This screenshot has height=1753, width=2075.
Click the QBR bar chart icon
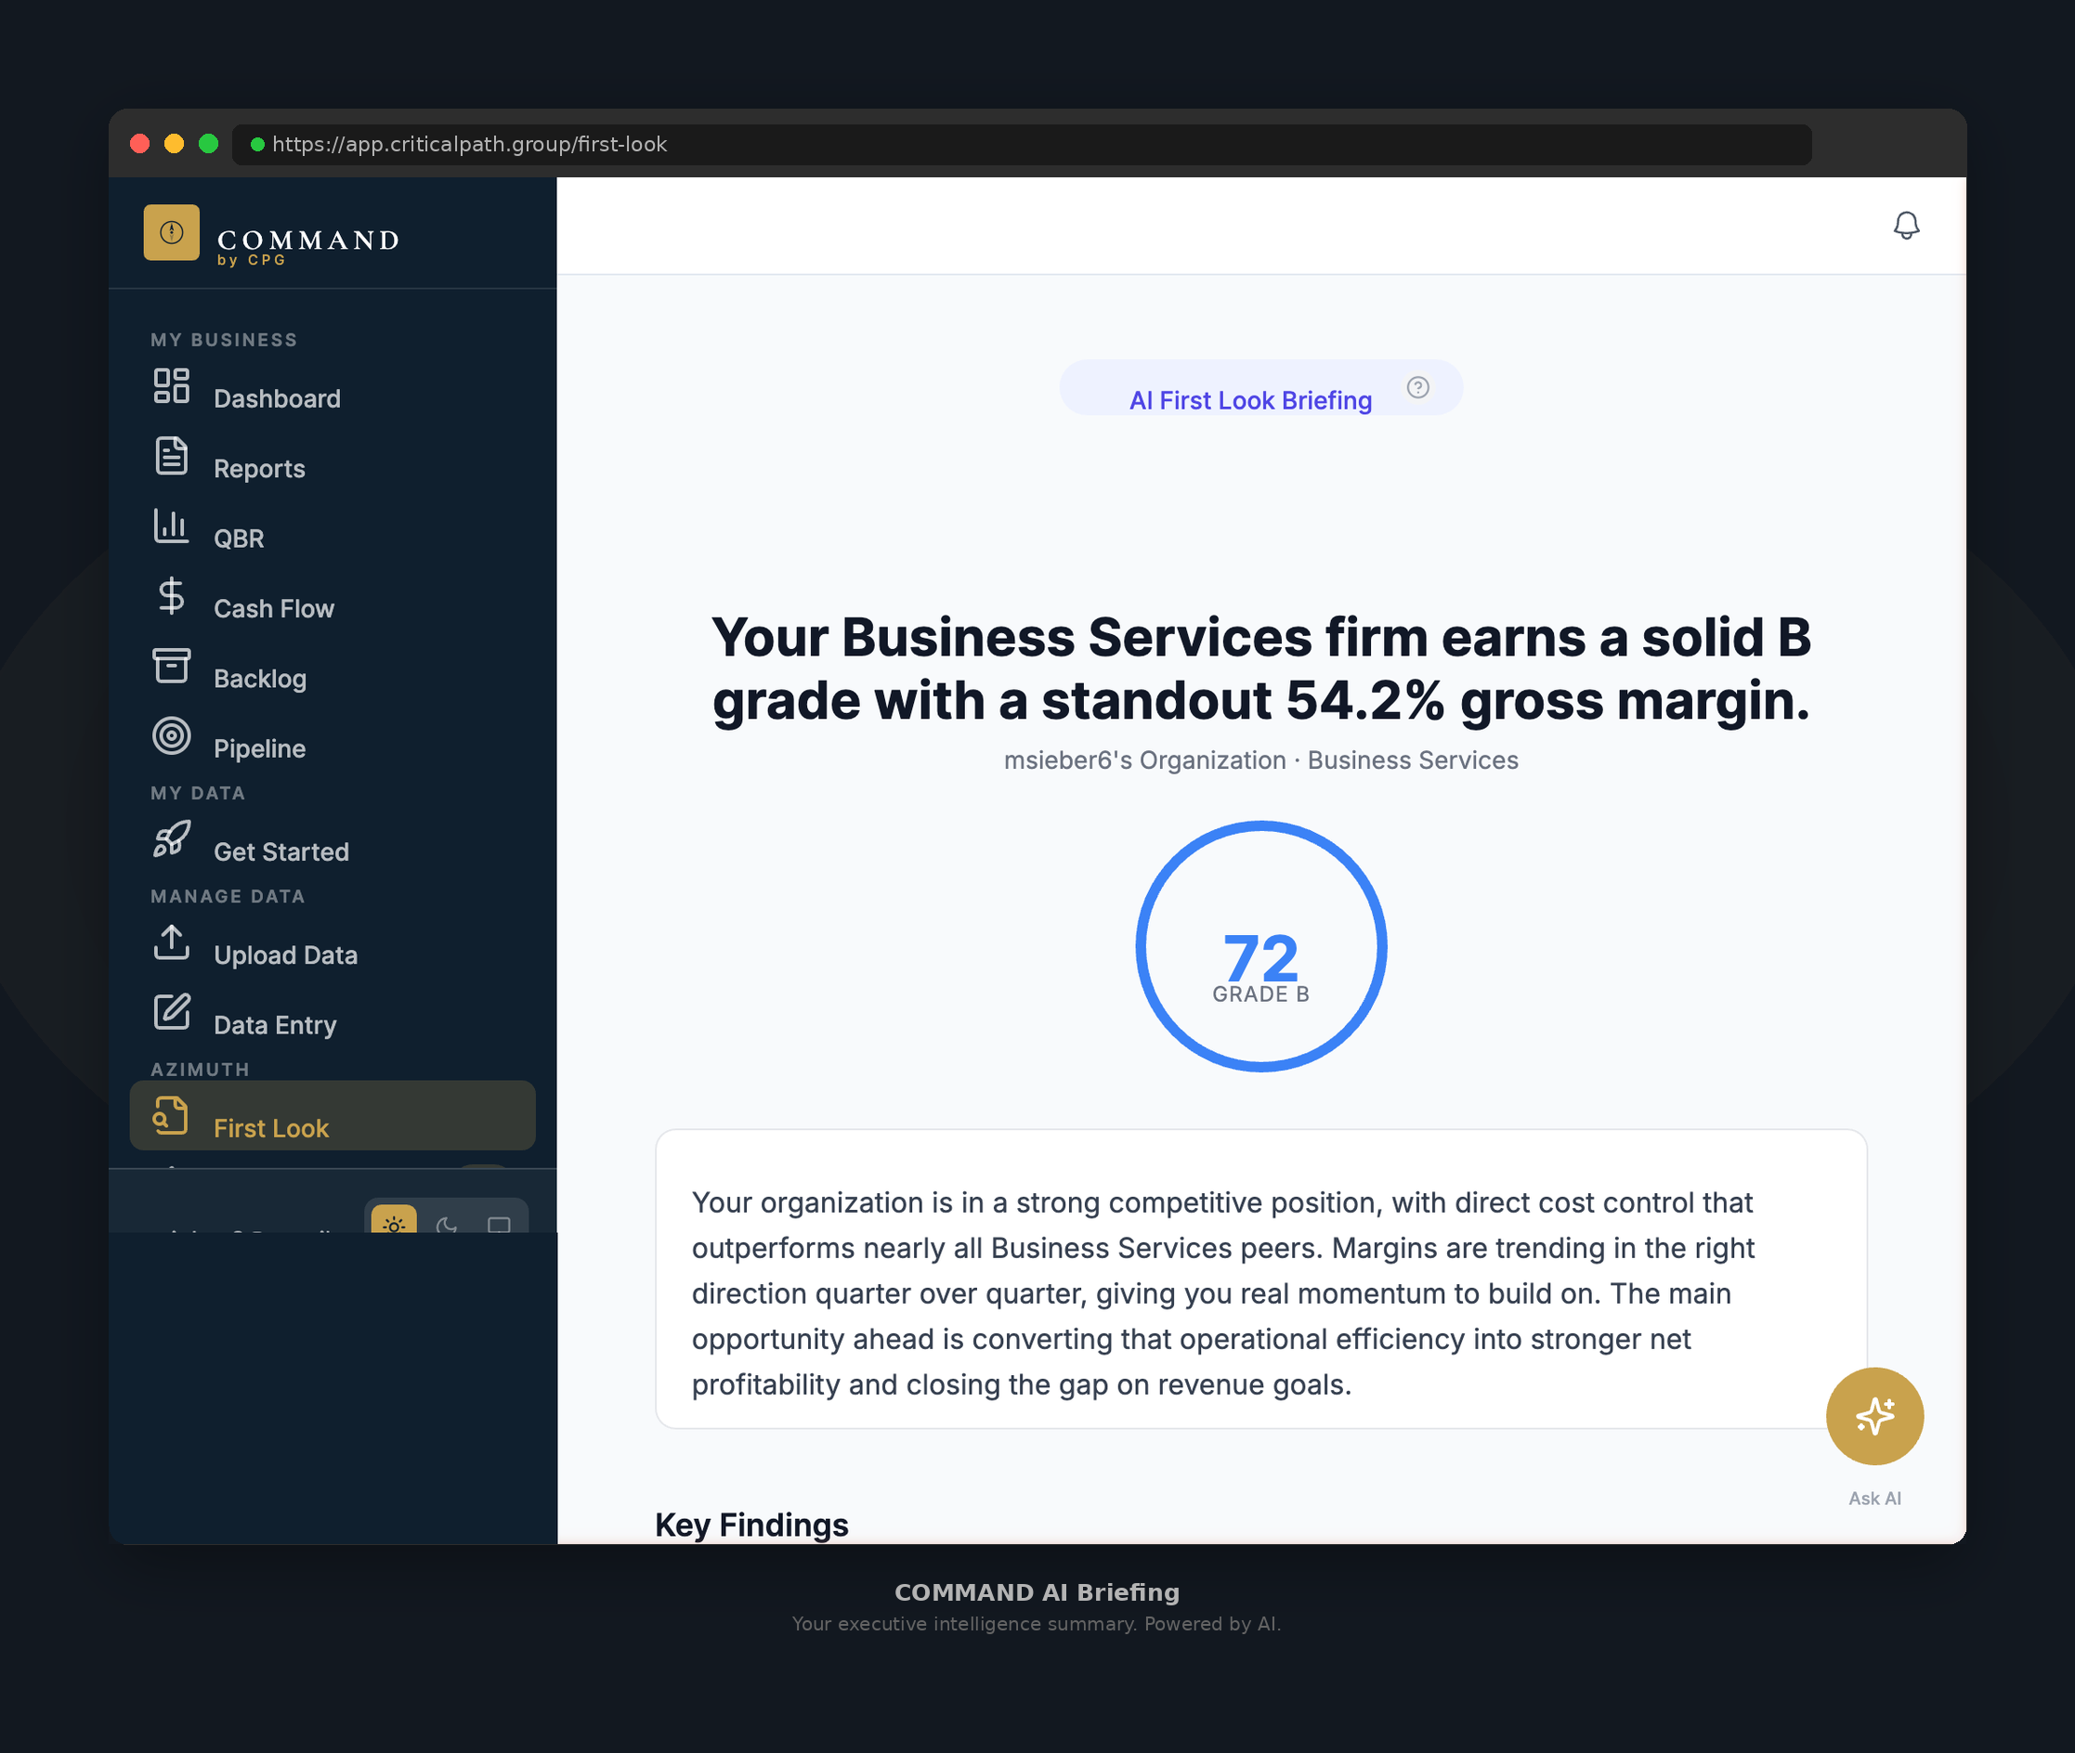click(171, 527)
